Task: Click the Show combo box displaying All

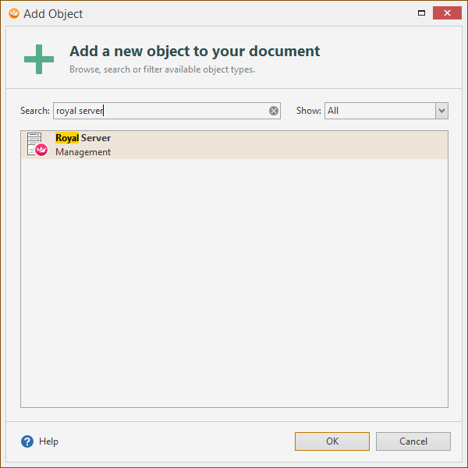Action: (x=380, y=111)
